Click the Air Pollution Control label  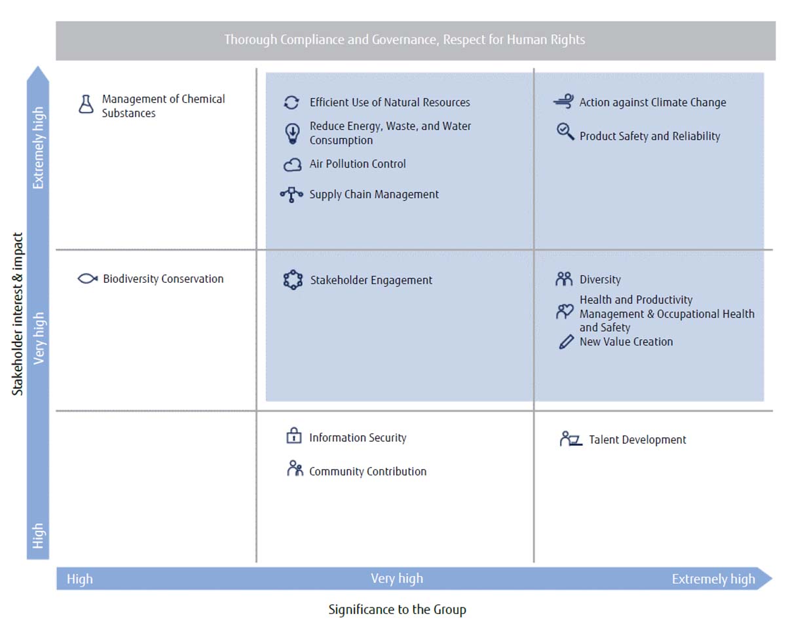tap(358, 164)
